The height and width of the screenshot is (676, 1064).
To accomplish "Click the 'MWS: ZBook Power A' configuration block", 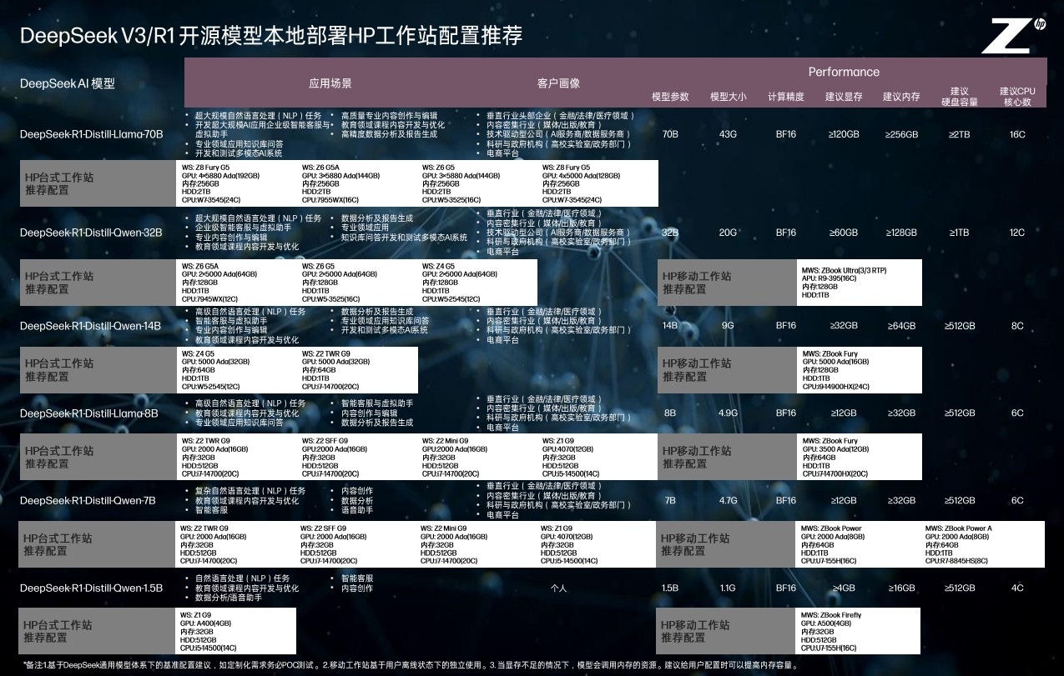I will (x=958, y=544).
